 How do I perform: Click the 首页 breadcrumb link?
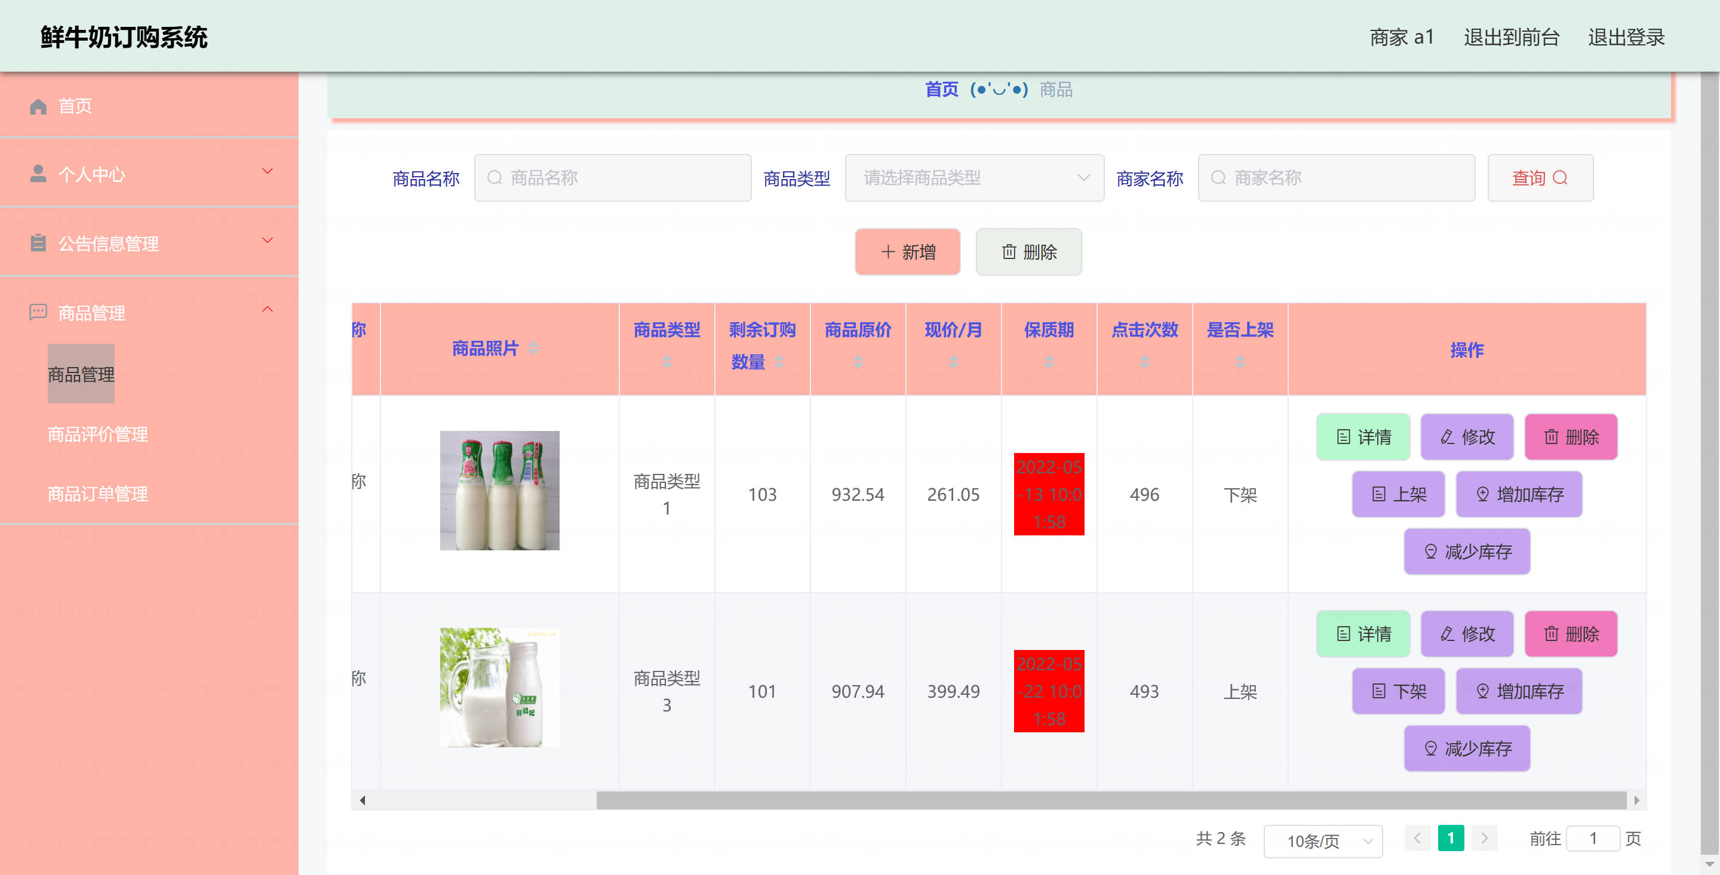point(941,90)
